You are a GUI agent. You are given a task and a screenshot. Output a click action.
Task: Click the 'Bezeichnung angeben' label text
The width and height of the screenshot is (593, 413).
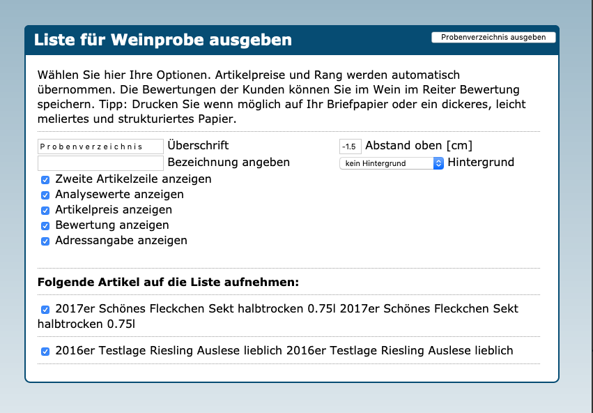[229, 162]
